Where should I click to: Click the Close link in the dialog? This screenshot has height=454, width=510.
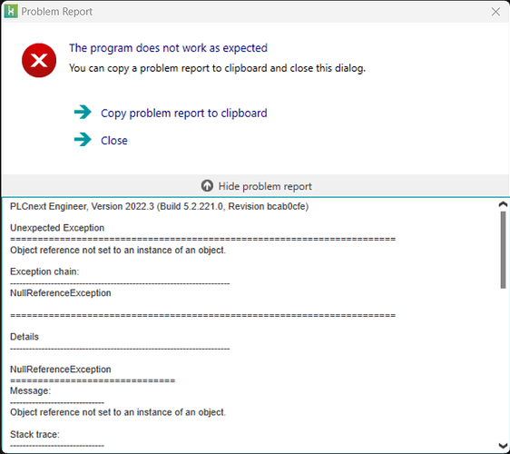coord(113,141)
